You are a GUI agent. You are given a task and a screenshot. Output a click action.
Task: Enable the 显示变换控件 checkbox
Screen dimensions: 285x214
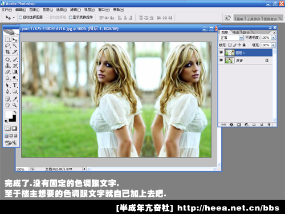(71, 18)
